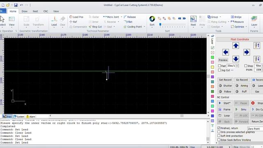Skip sort backward with rewind arrows
263x148 pixels.
click(180, 18)
